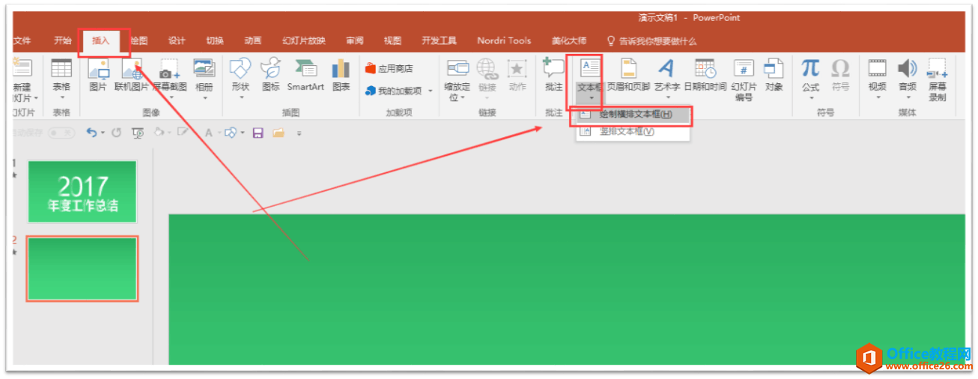978x379 pixels.
Task: Open the 相册 photo album tool
Action: click(204, 78)
